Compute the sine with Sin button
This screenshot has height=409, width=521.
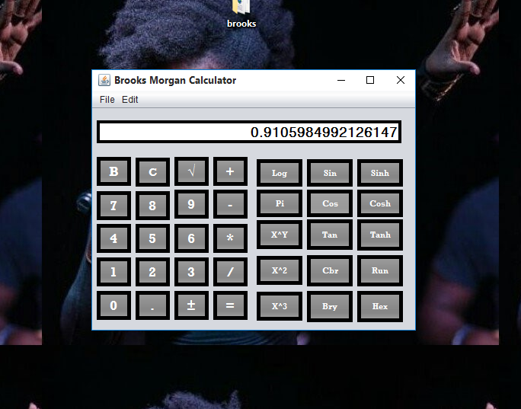point(330,173)
